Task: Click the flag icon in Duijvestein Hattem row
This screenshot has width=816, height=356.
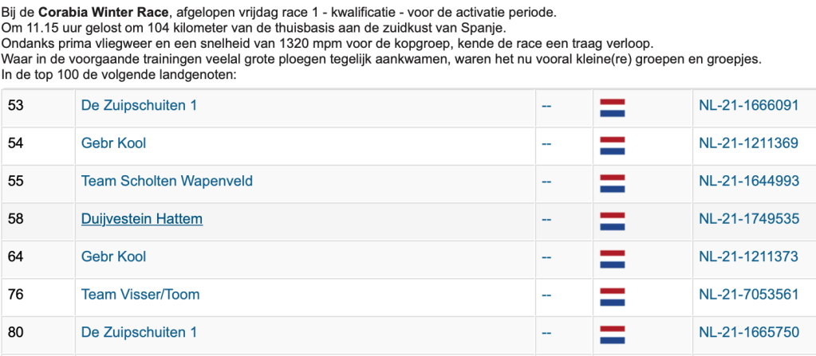Action: coord(612,221)
